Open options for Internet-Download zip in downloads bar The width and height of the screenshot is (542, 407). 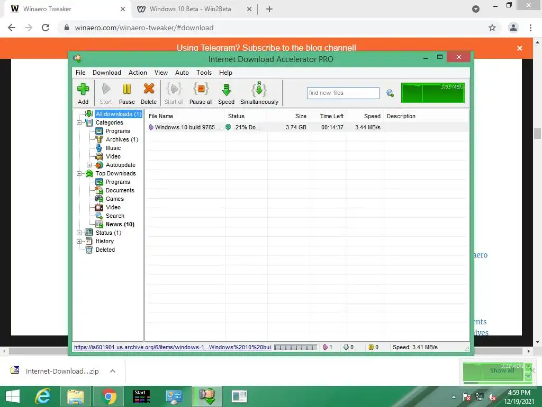click(x=113, y=371)
